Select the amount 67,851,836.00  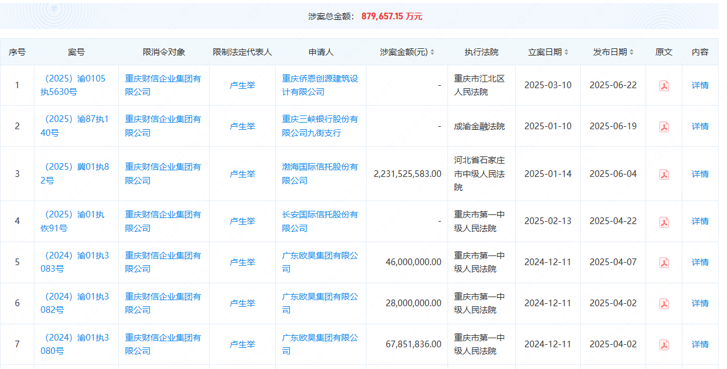[414, 344]
